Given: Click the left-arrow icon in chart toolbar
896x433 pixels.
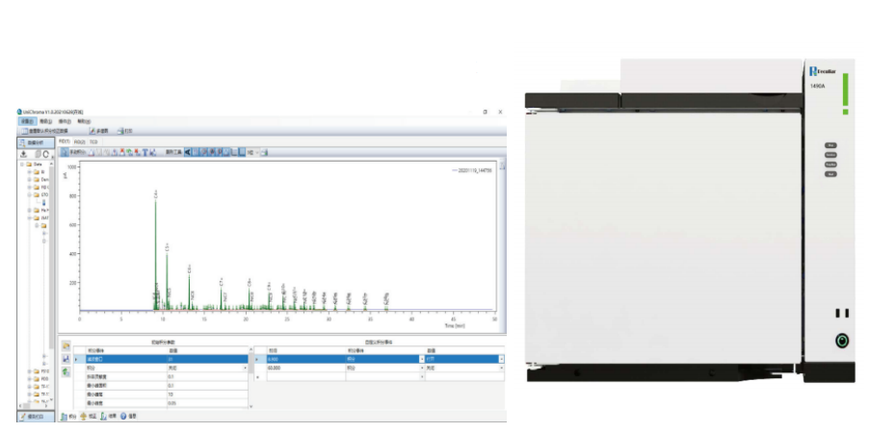Looking at the screenshot, I should coord(188,152).
